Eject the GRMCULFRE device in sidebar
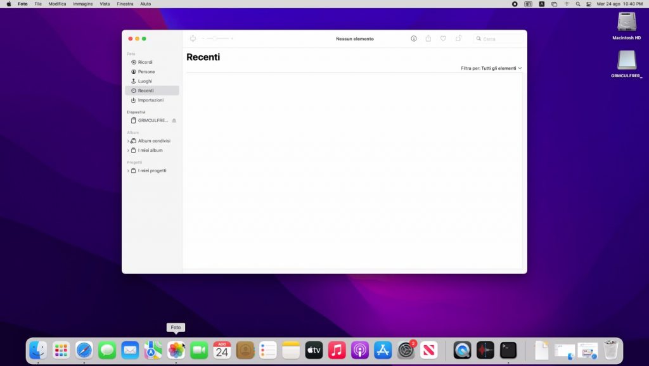Screen dimensions: 649x366 click(x=174, y=120)
